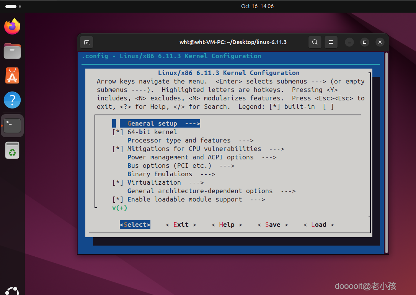Viewport: 416px width, 295px height.
Task: Minimize the terminal window
Action: [349, 42]
